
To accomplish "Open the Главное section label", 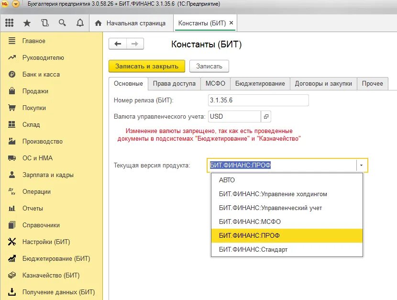I will pyautogui.click(x=33, y=41).
